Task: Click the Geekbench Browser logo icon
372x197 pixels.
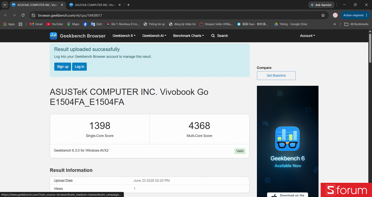Action: (53, 36)
